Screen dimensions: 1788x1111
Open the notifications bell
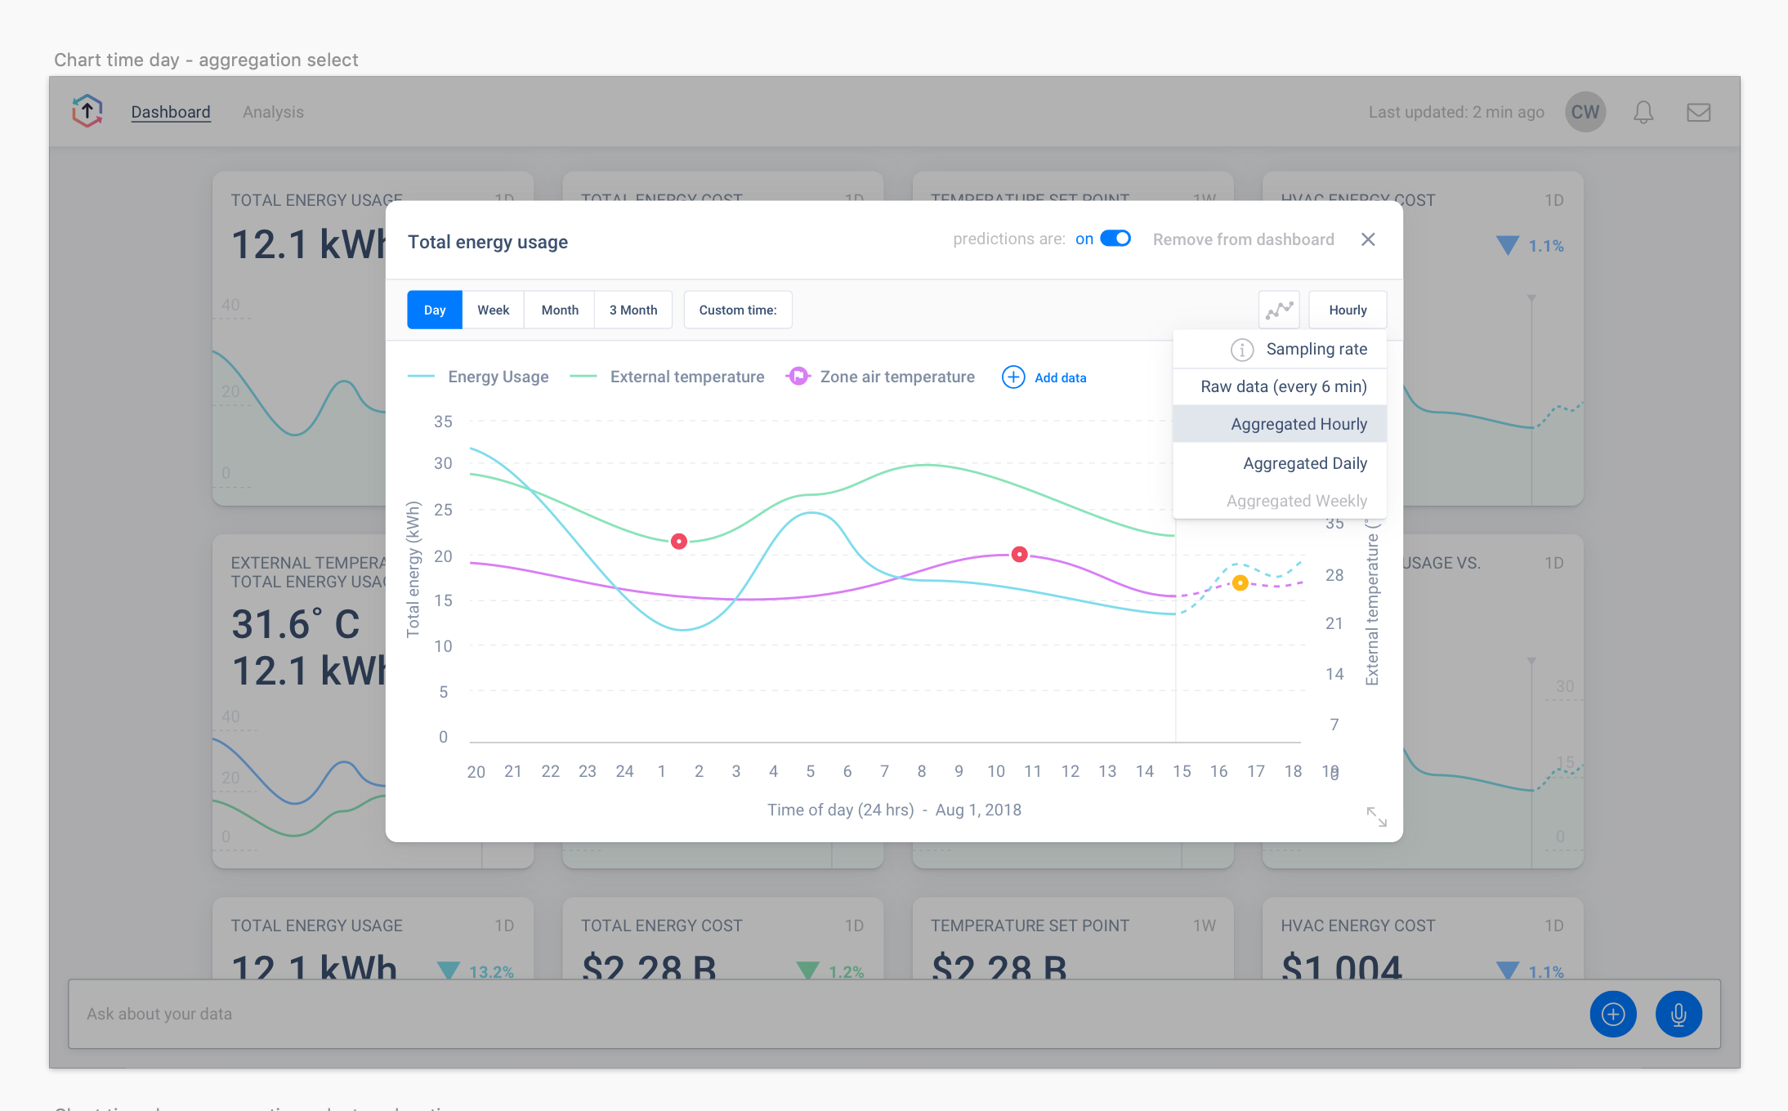coord(1643,112)
